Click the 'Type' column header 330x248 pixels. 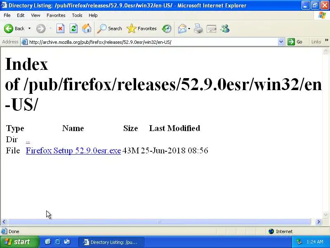(15, 128)
